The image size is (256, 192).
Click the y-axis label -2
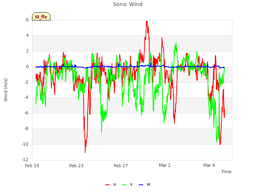tap(26, 82)
